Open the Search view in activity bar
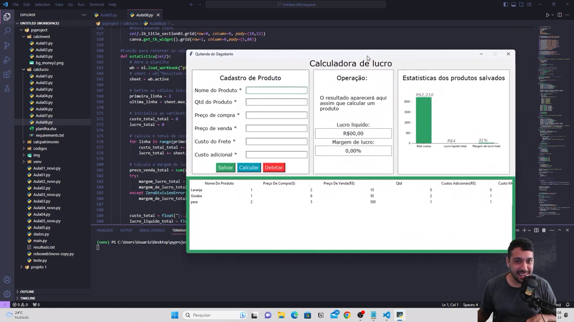The image size is (574, 322). click(x=7, y=31)
